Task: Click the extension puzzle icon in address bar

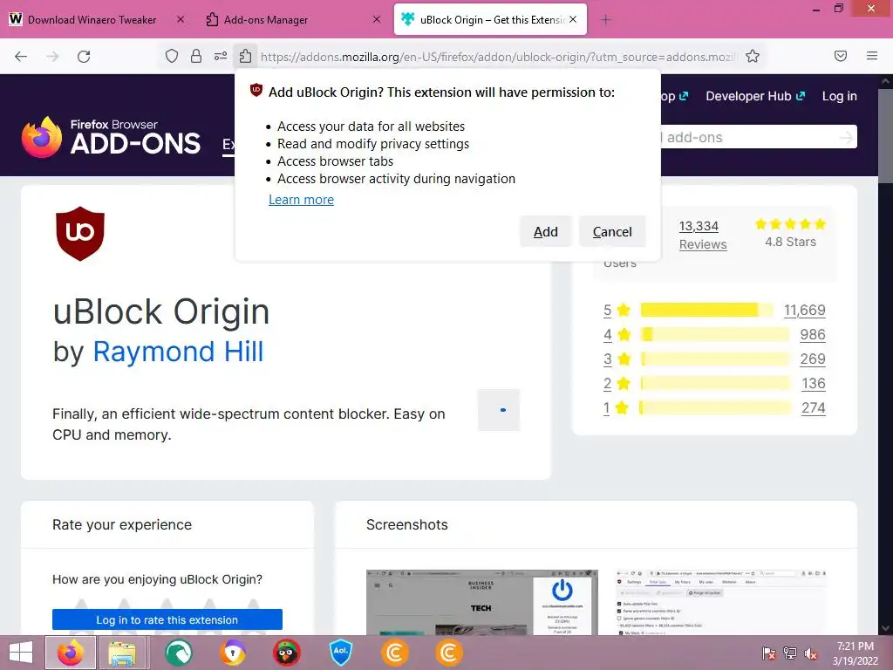Action: pyautogui.click(x=245, y=56)
